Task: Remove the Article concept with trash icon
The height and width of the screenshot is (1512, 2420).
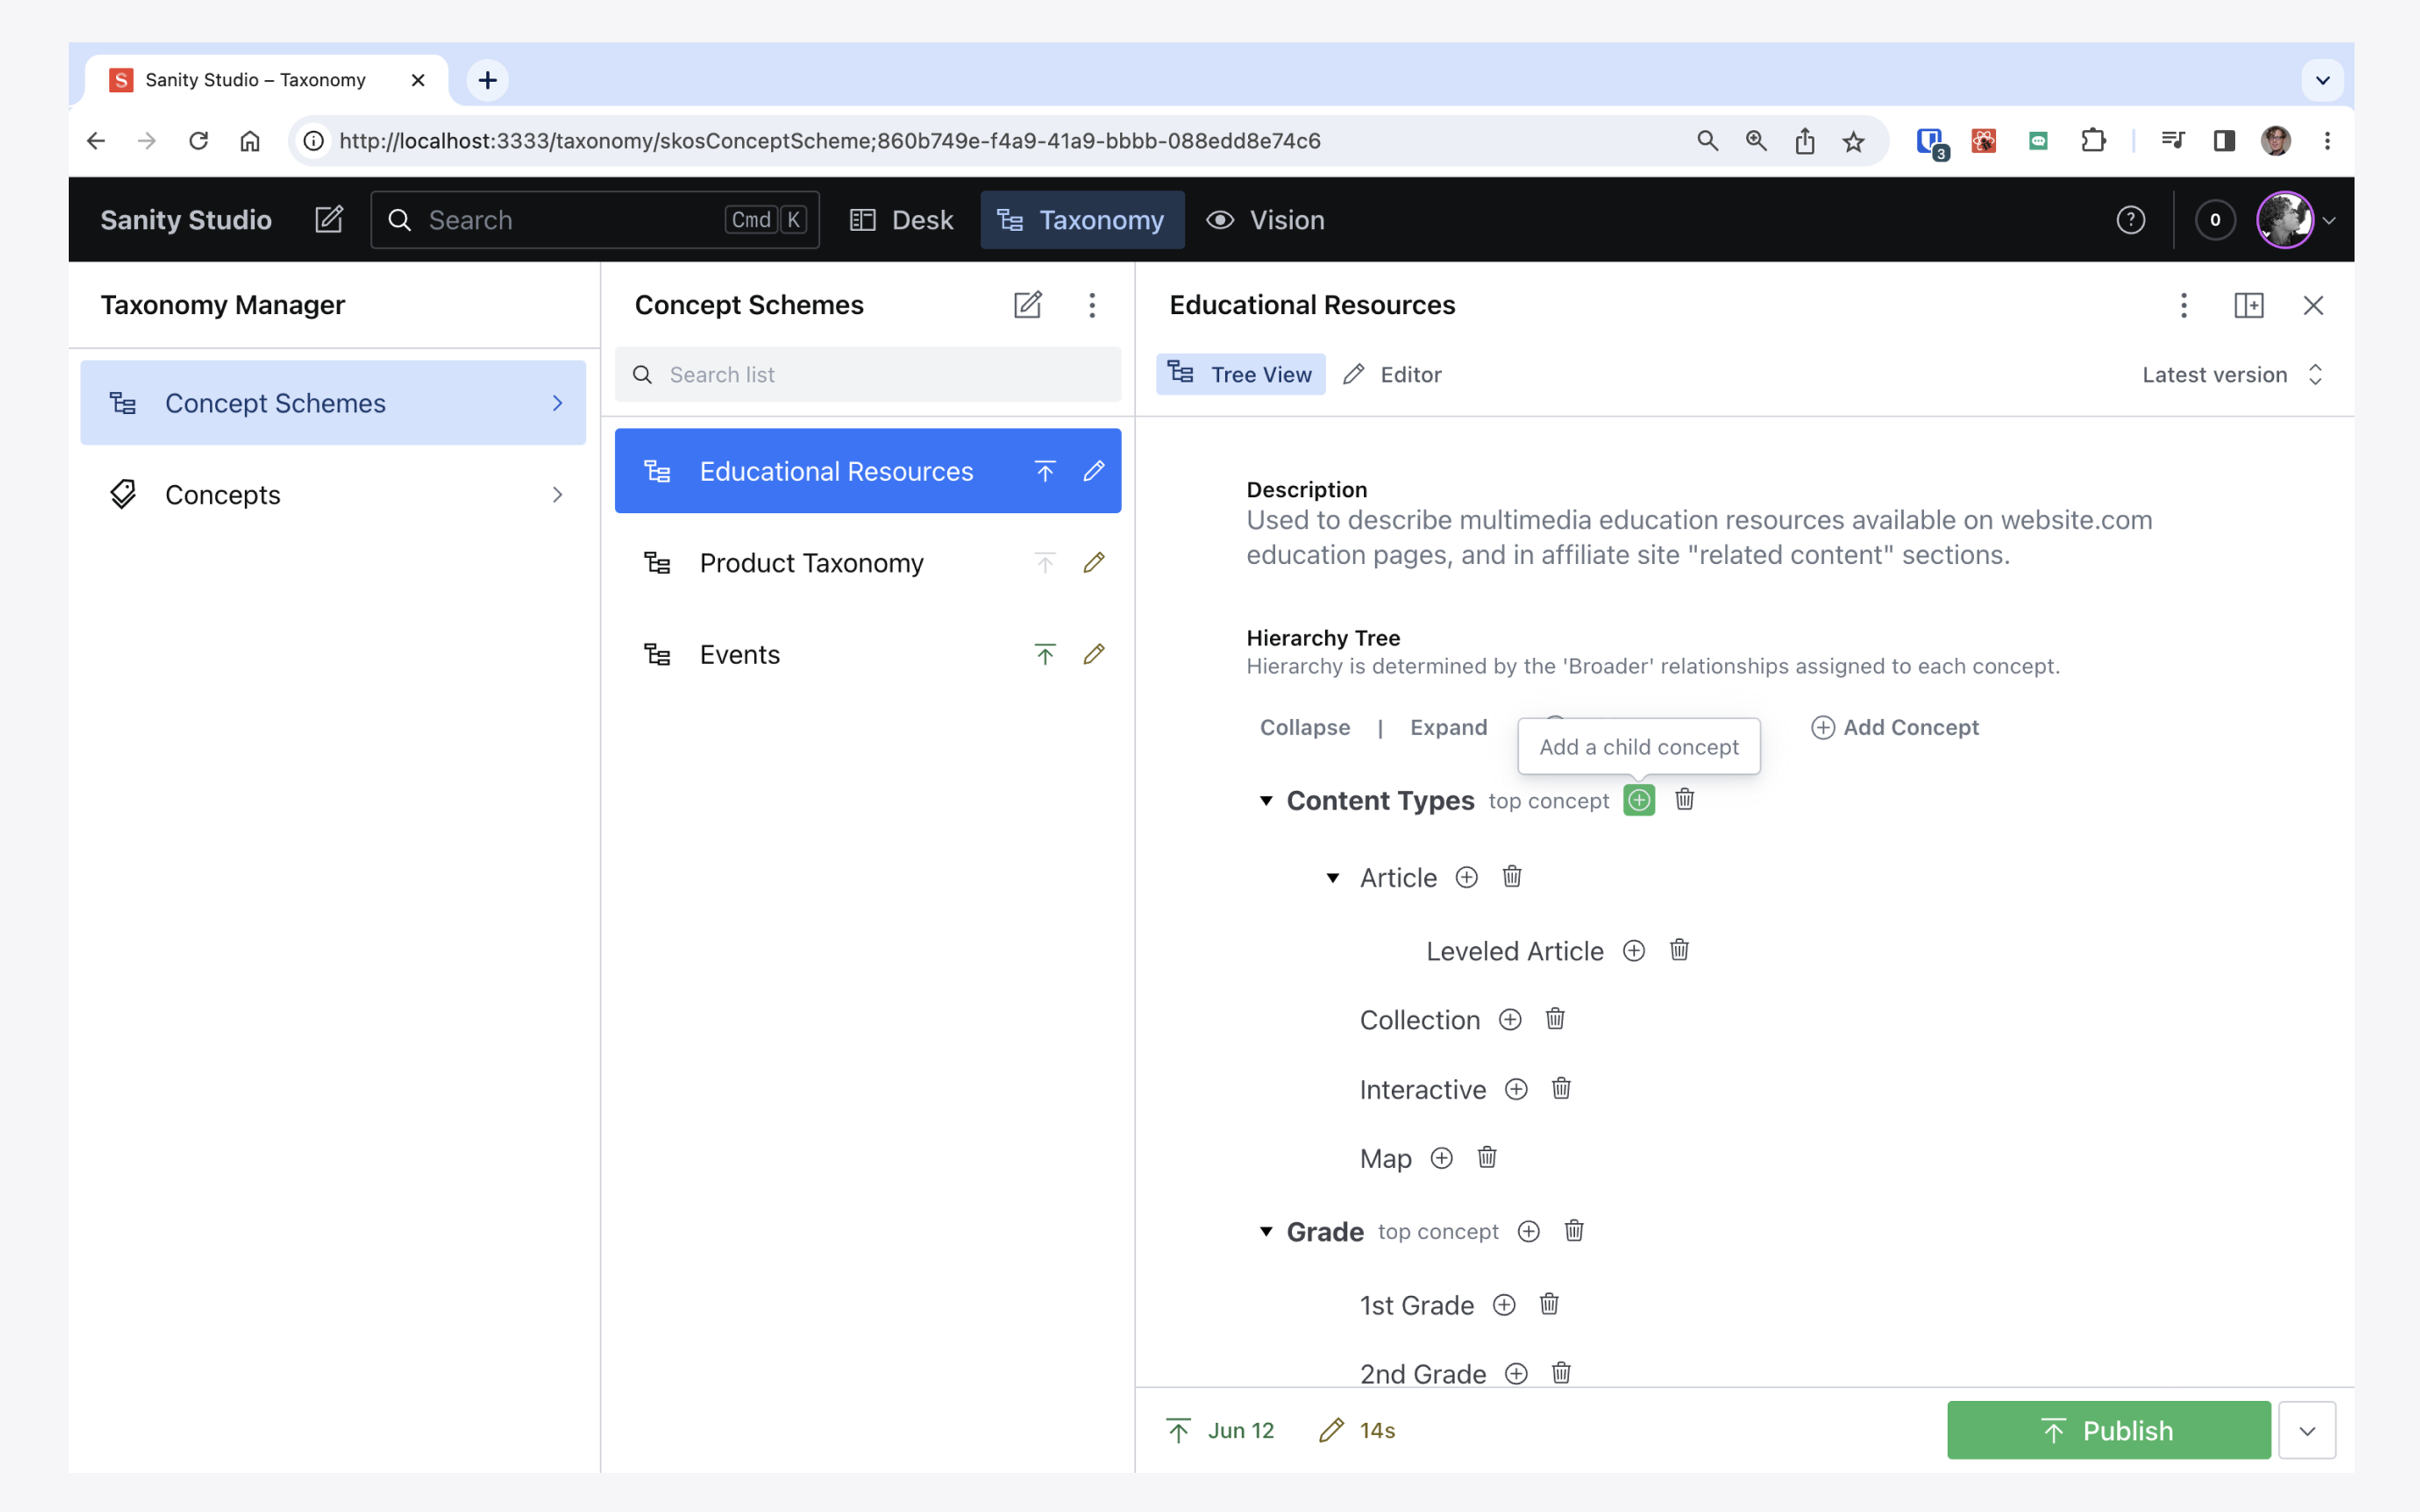Action: tap(1512, 877)
